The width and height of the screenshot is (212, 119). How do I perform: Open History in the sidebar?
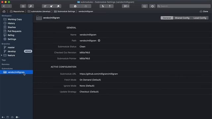click(x=16, y=23)
